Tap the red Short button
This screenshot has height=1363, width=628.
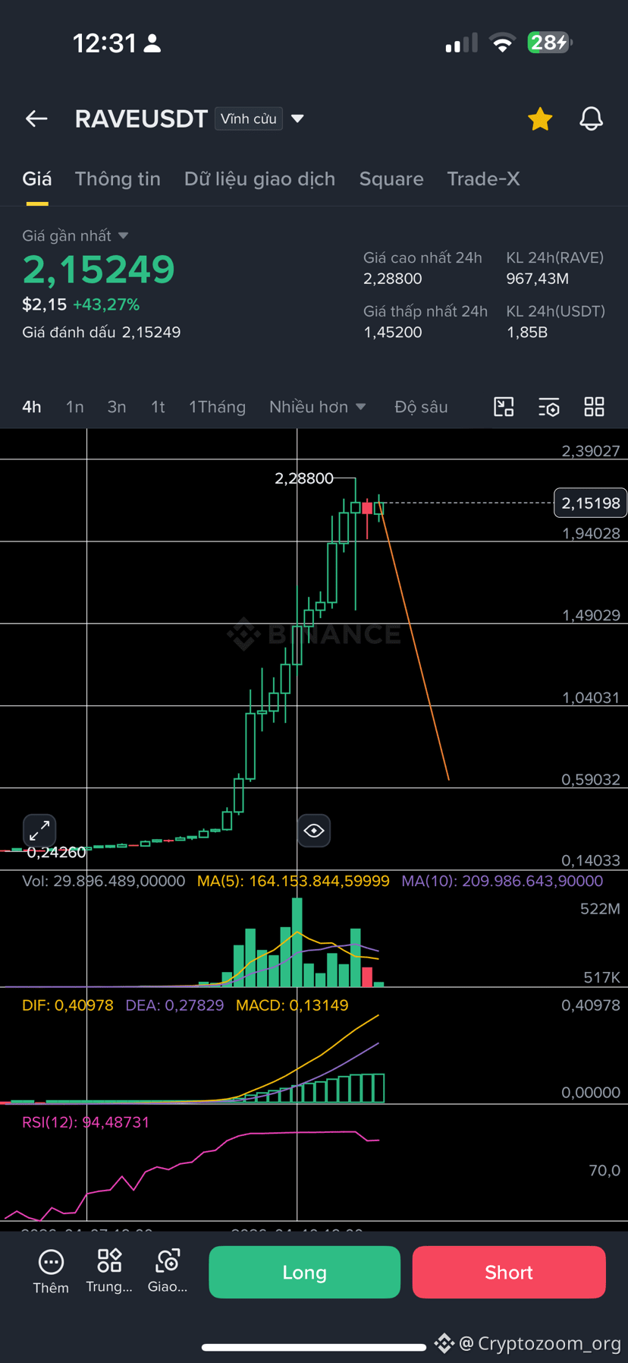click(x=509, y=1272)
